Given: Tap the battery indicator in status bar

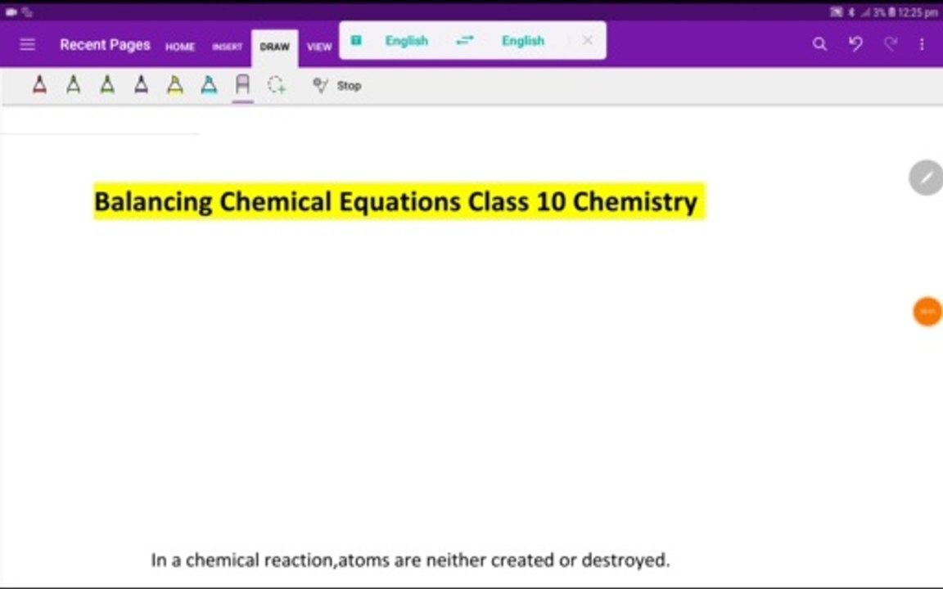Looking at the screenshot, I should (x=892, y=12).
